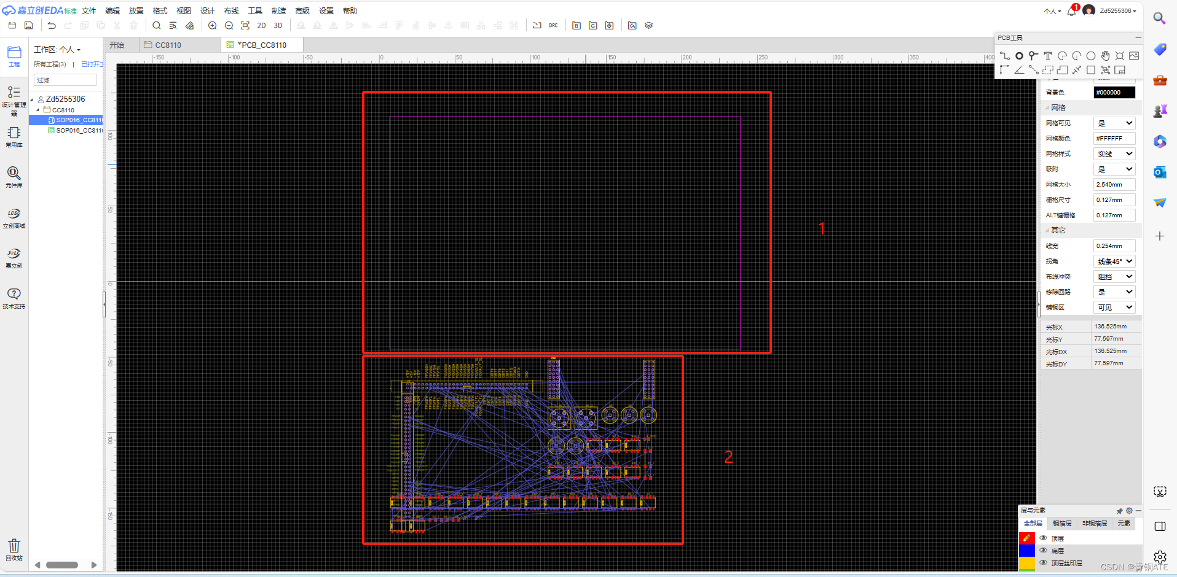This screenshot has height=577, width=1177.
Task: Select the Rectangle tool in PCB工具
Action: pyautogui.click(x=1091, y=70)
